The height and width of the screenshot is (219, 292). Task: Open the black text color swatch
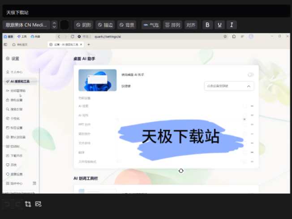click(64, 25)
